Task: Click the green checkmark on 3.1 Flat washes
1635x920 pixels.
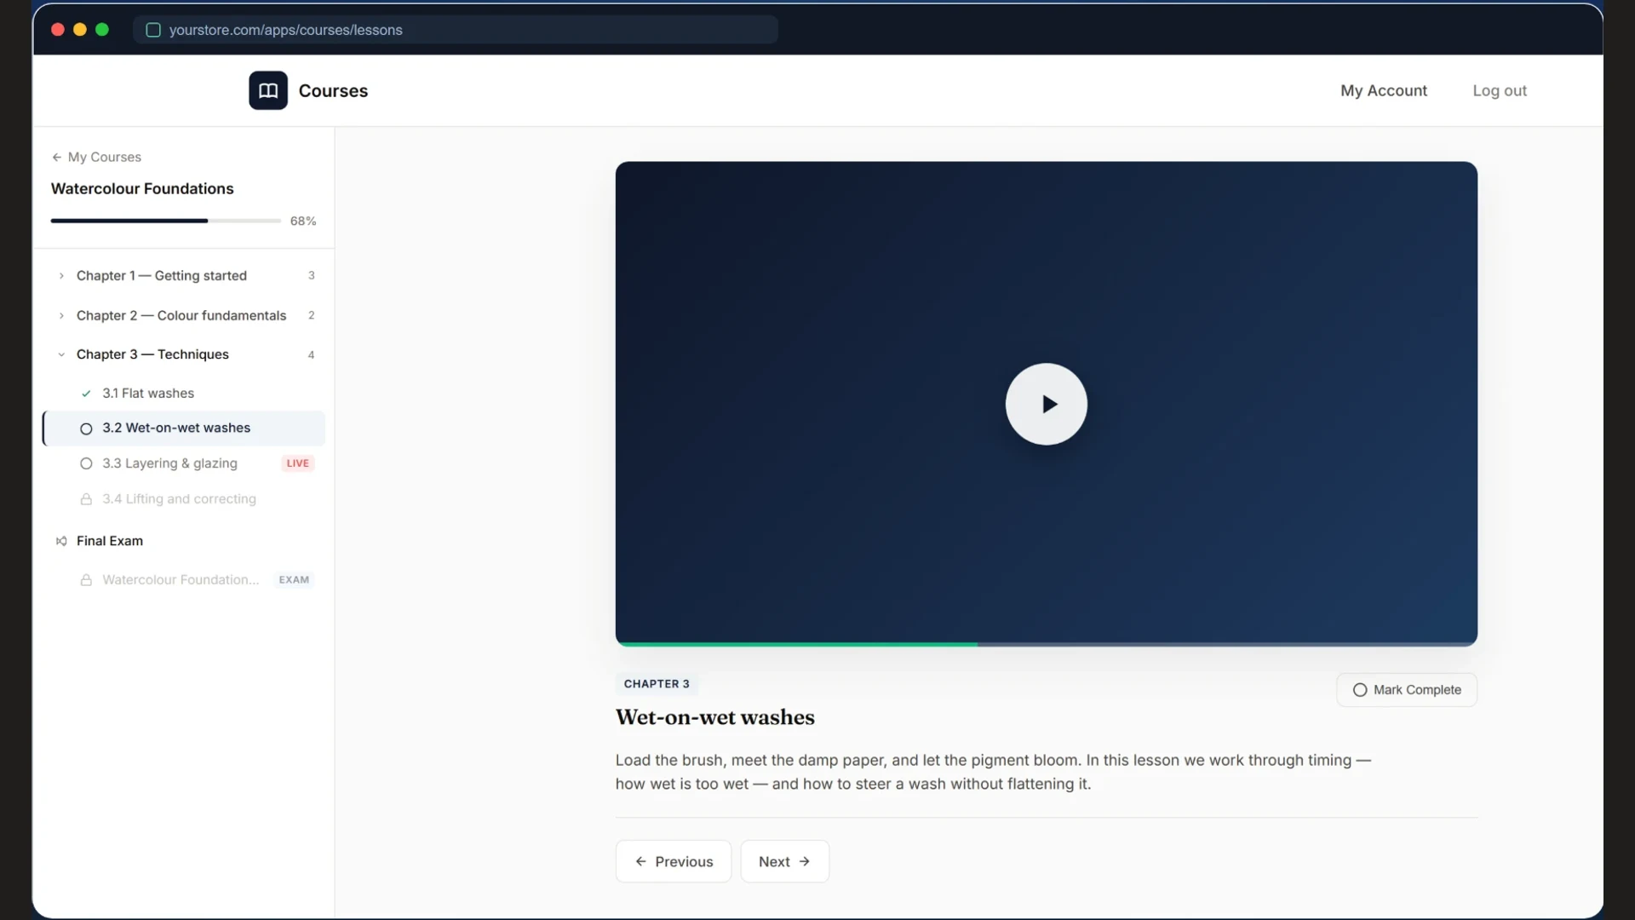Action: point(86,394)
